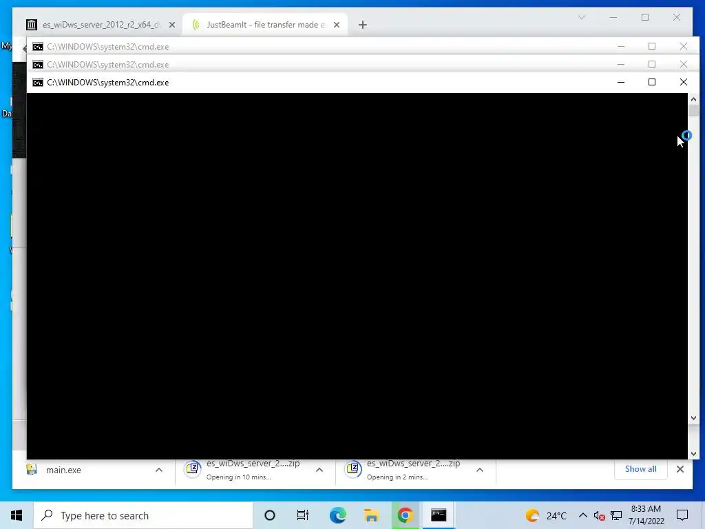Open a new Chrome tab

[363, 25]
